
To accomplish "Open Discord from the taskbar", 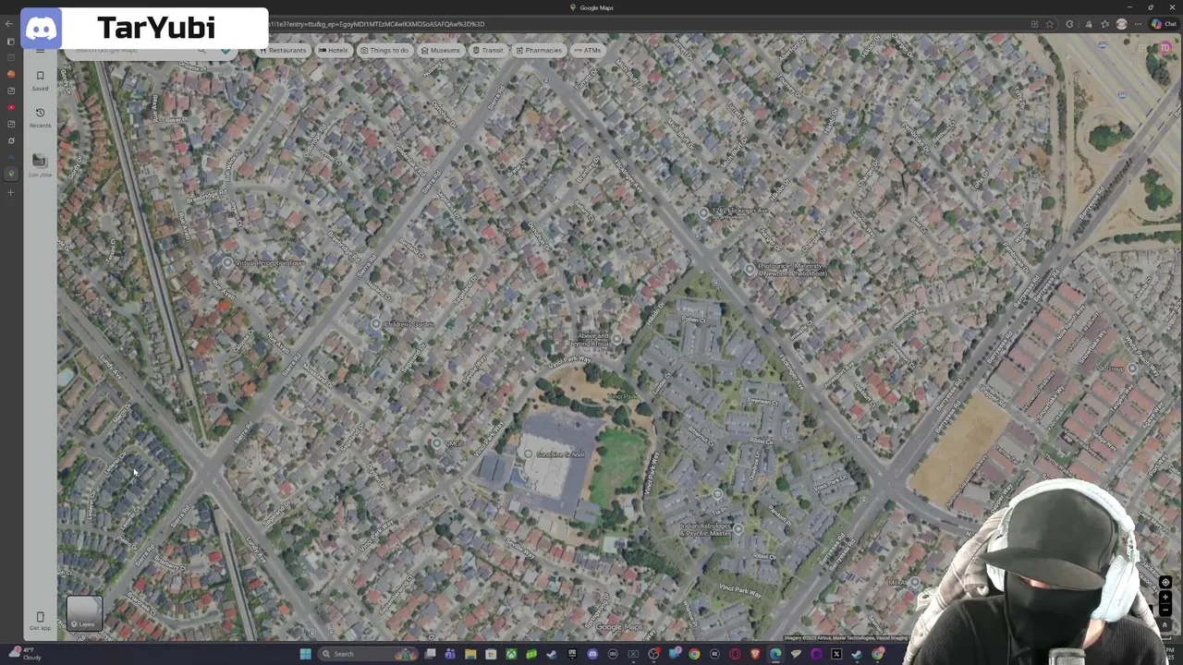I will (x=592, y=654).
